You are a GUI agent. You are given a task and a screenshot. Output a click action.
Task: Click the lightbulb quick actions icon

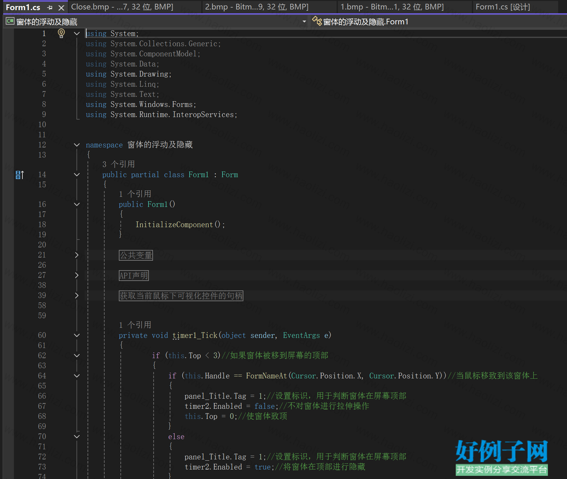(61, 33)
